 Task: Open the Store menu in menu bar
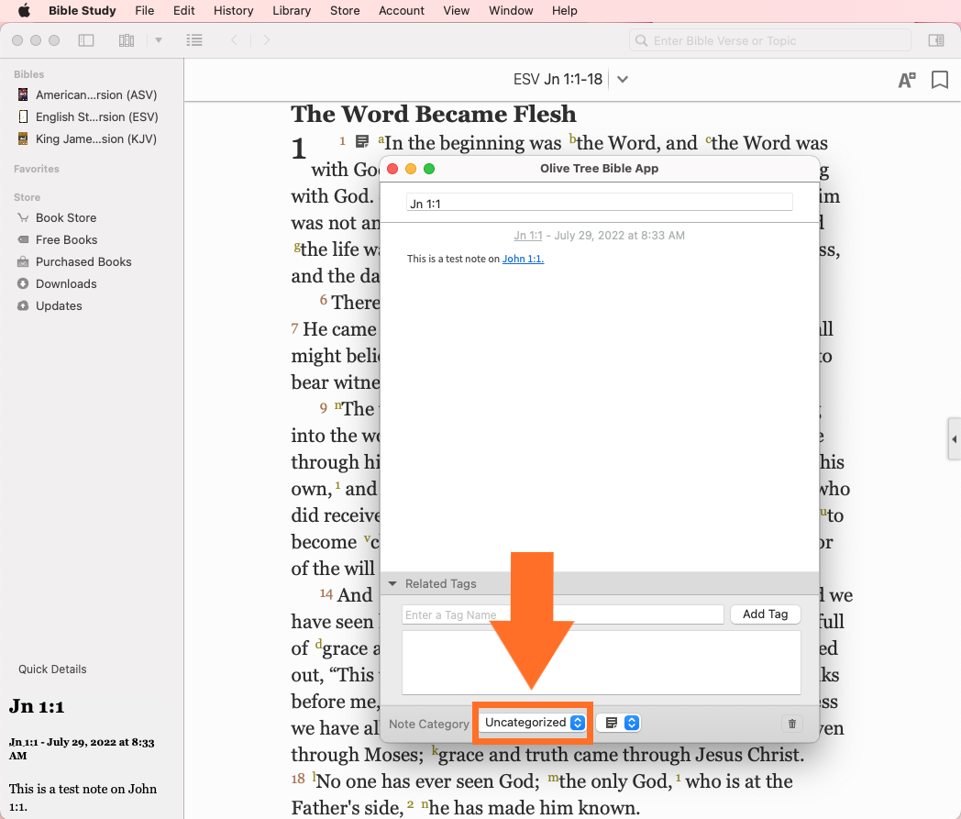(x=345, y=11)
